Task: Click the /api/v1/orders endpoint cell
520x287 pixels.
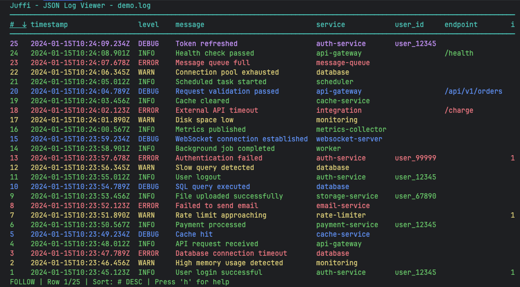Action: pyautogui.click(x=473, y=92)
